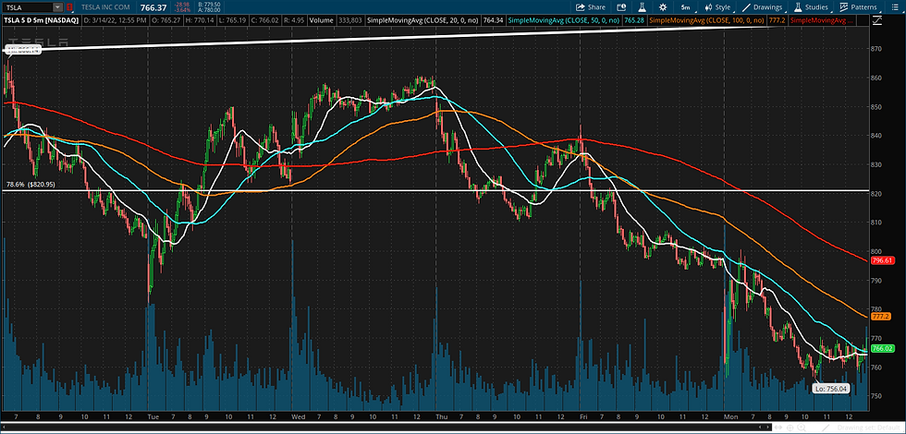Open the 5m timeframe dropdown
Screen dimensions: 906x434
pos(685,7)
